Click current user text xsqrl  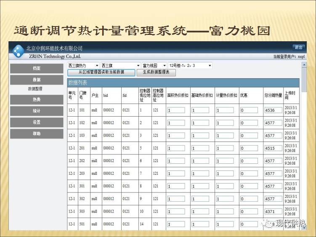301,57
